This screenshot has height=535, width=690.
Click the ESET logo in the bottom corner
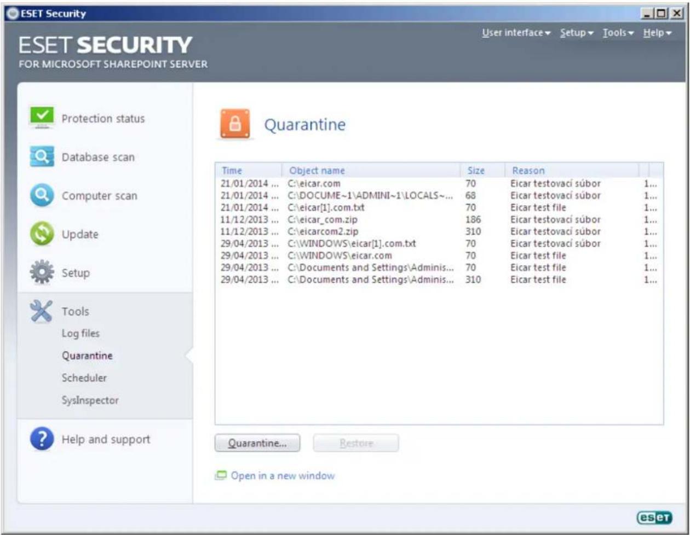pos(655,517)
